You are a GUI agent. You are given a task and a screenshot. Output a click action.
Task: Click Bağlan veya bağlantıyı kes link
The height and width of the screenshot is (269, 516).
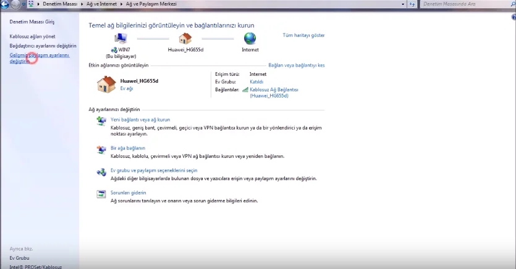(x=297, y=65)
